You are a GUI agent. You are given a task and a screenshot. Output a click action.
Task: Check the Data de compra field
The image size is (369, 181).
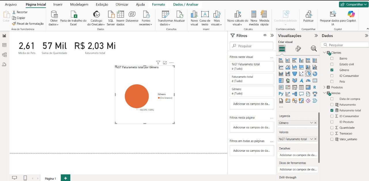click(332, 99)
